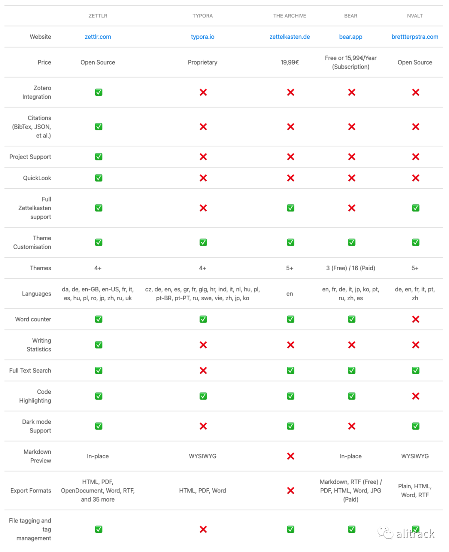Visit the zettelkasten.de link
The height and width of the screenshot is (552, 449).
(289, 37)
